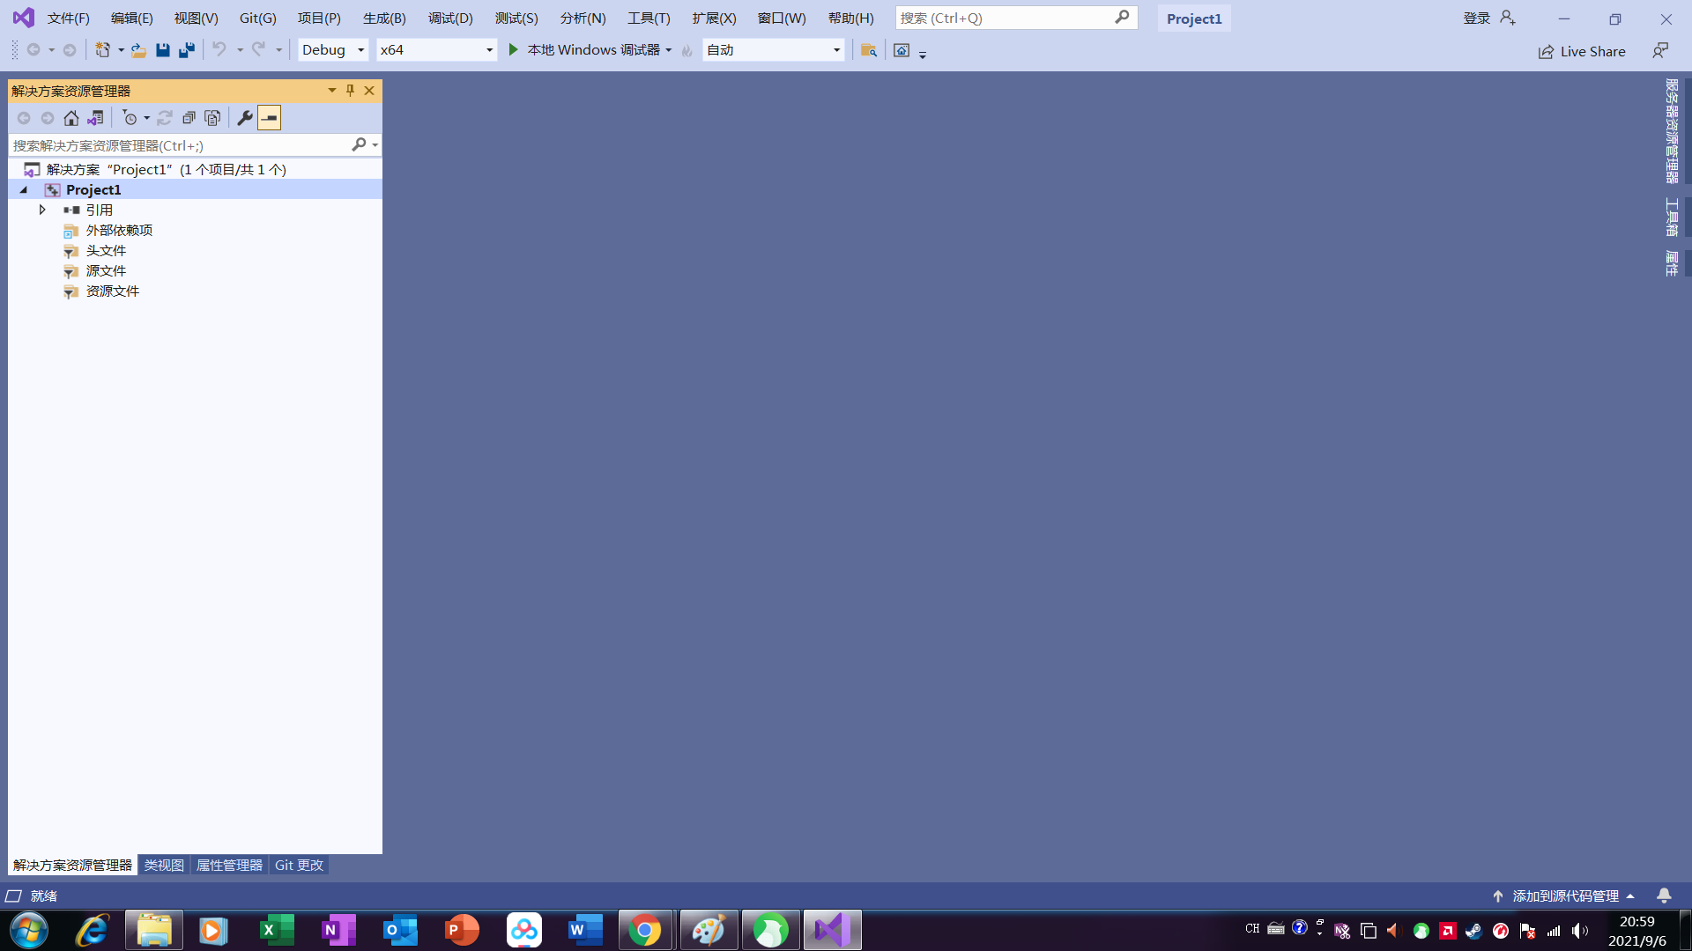Switch to the 类视图 tab
Screen dimensions: 1692x951
(164, 866)
